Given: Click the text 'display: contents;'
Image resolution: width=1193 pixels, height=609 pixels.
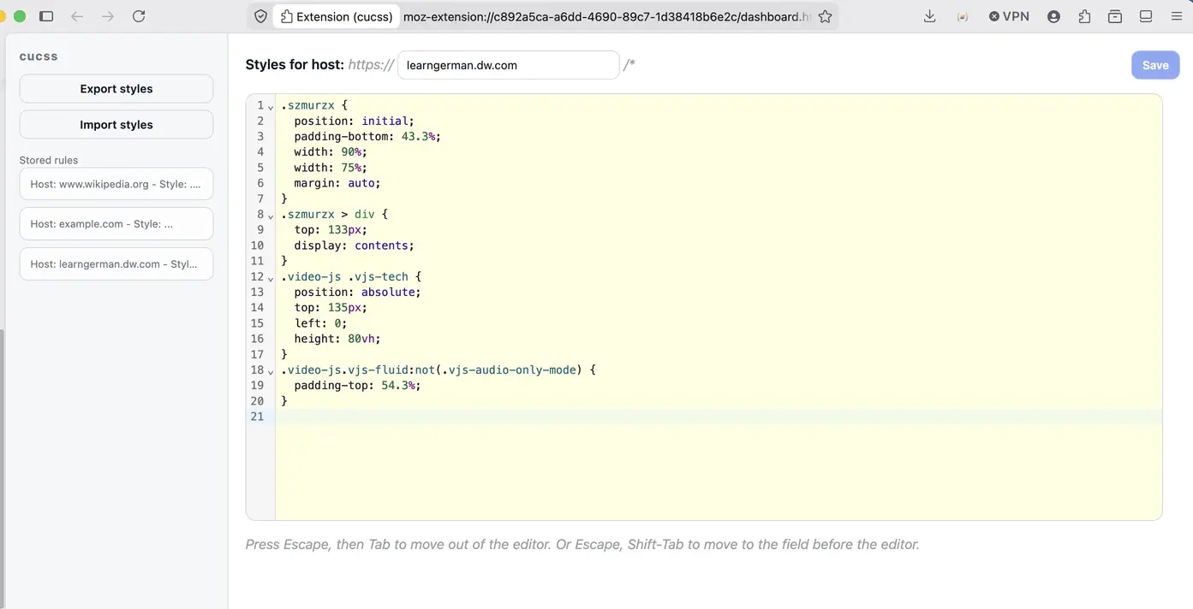Looking at the screenshot, I should pyautogui.click(x=354, y=245).
